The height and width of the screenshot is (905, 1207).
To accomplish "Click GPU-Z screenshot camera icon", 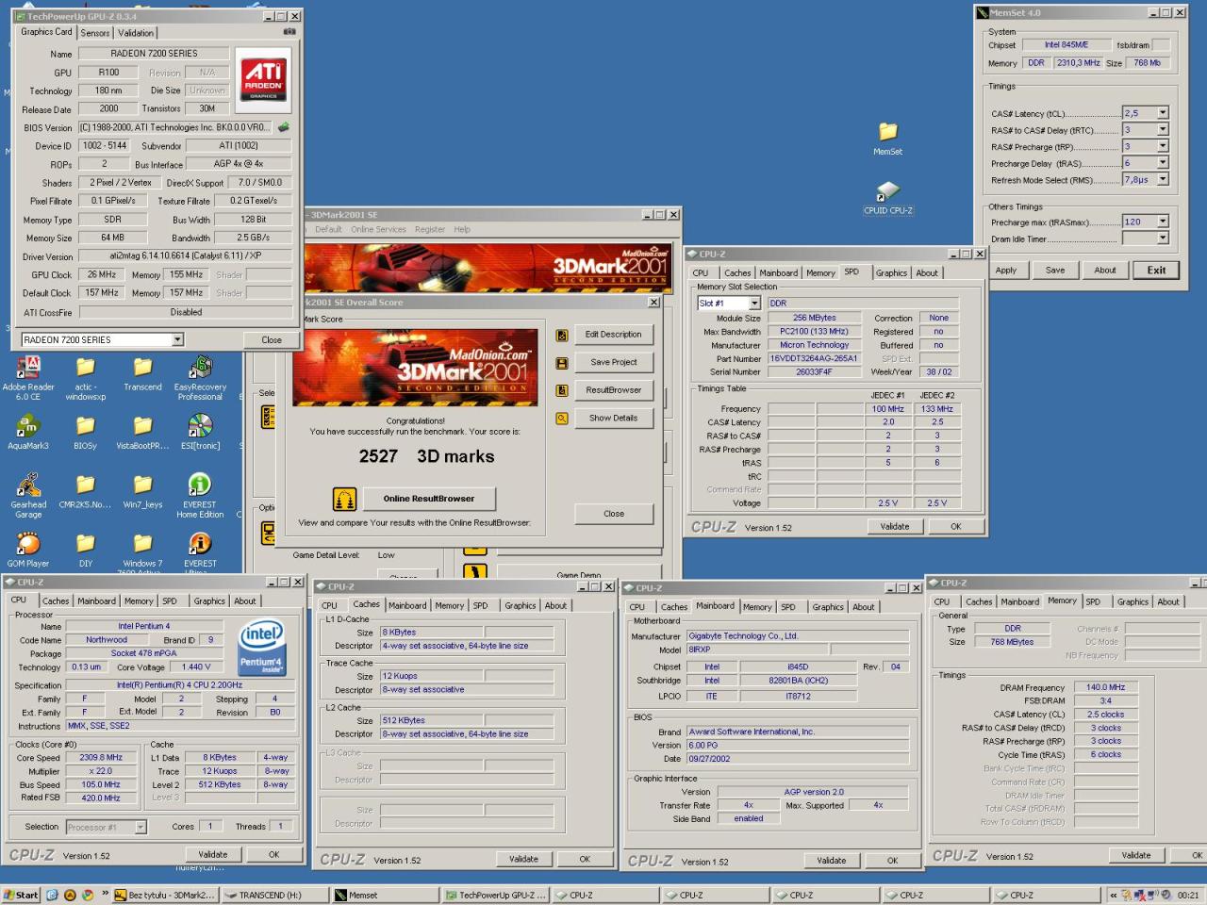I will point(289,32).
